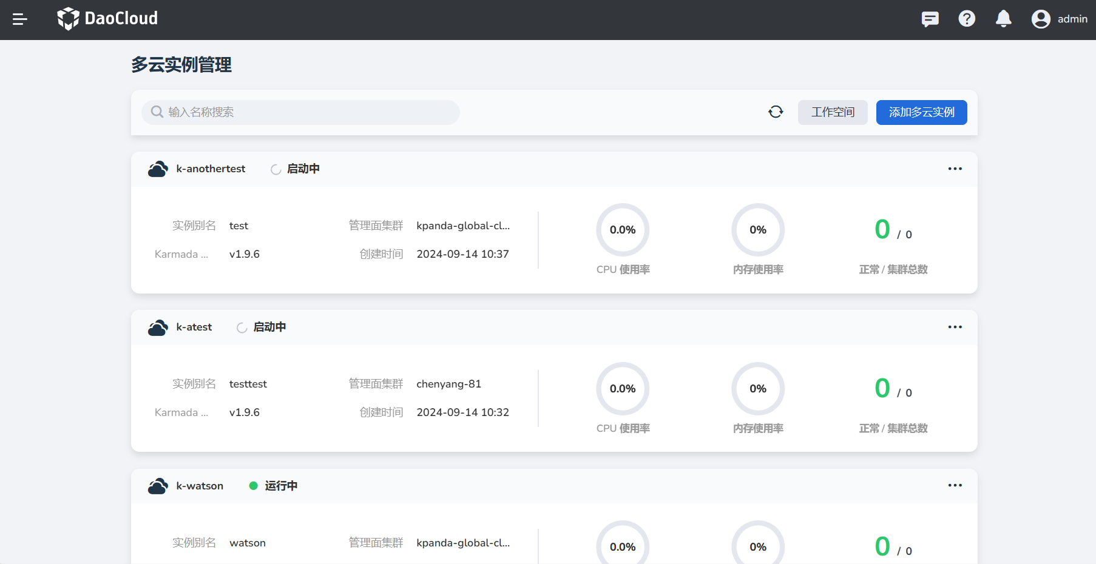1096x564 pixels.
Task: Click the k-atest memory usage gauge
Action: click(x=758, y=389)
